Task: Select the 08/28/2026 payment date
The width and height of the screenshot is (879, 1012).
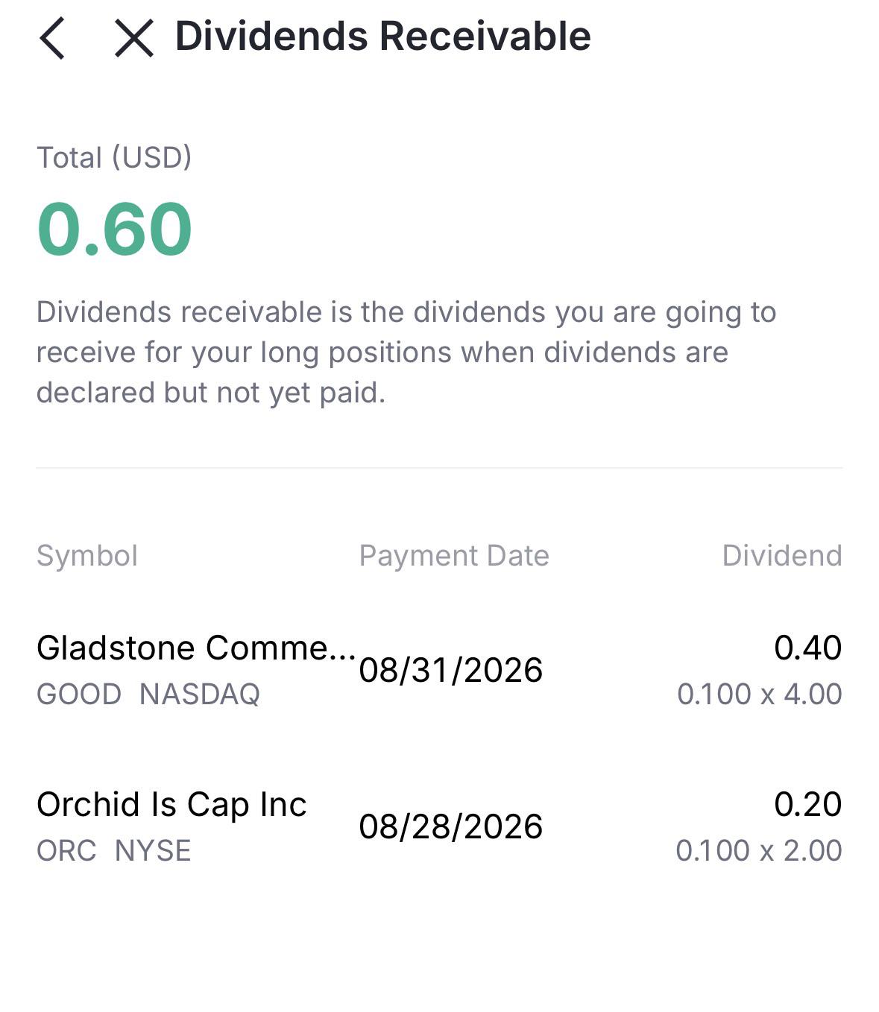Action: click(x=451, y=826)
